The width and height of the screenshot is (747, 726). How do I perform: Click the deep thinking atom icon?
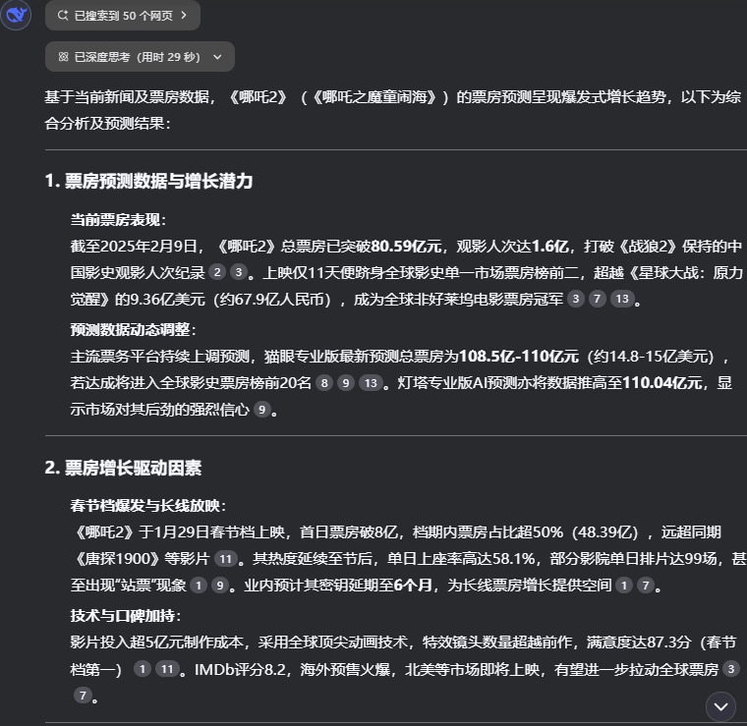click(x=63, y=57)
